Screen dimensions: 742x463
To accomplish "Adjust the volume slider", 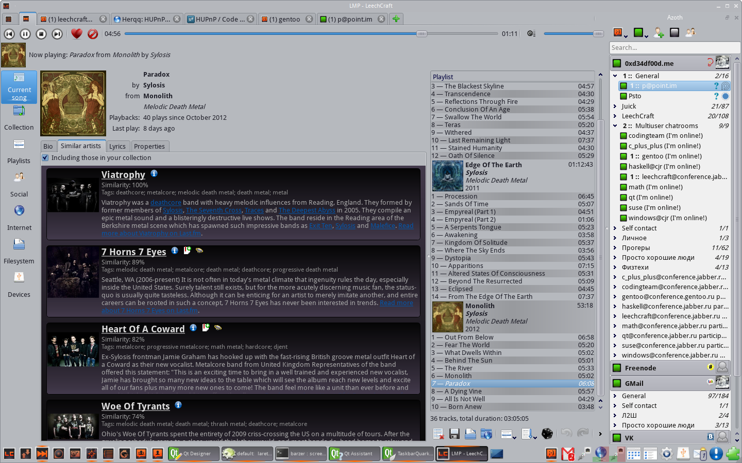I will (x=574, y=33).
